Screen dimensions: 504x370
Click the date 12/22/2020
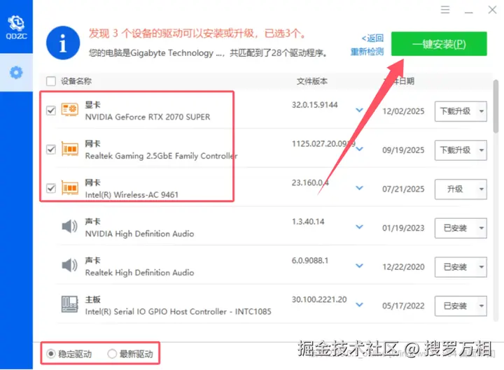[403, 267]
